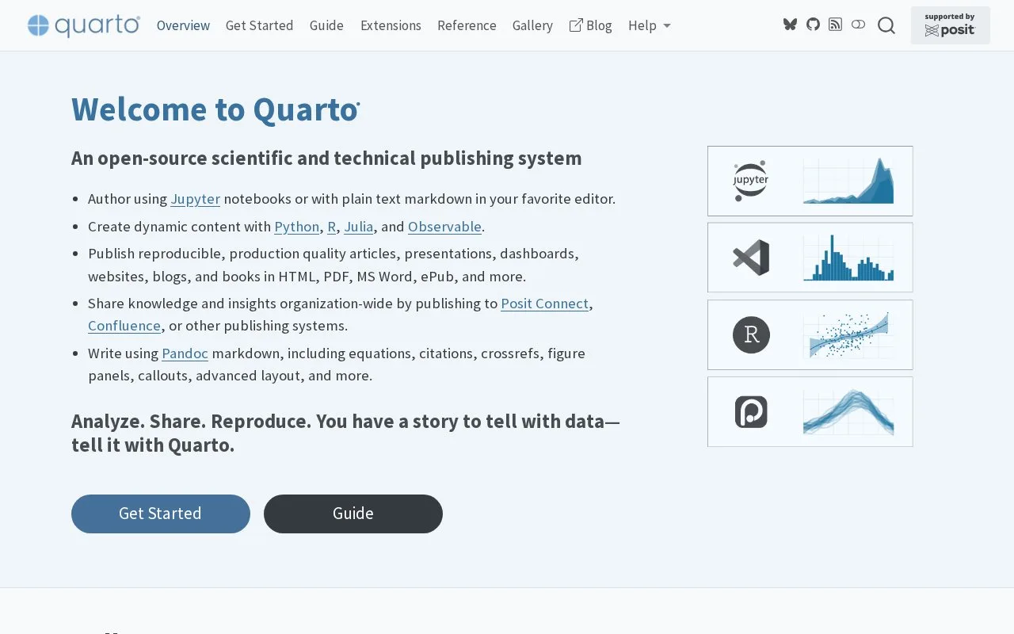Viewport: 1014px width, 634px height.
Task: Go to Overview in the navbar
Action: tap(183, 25)
